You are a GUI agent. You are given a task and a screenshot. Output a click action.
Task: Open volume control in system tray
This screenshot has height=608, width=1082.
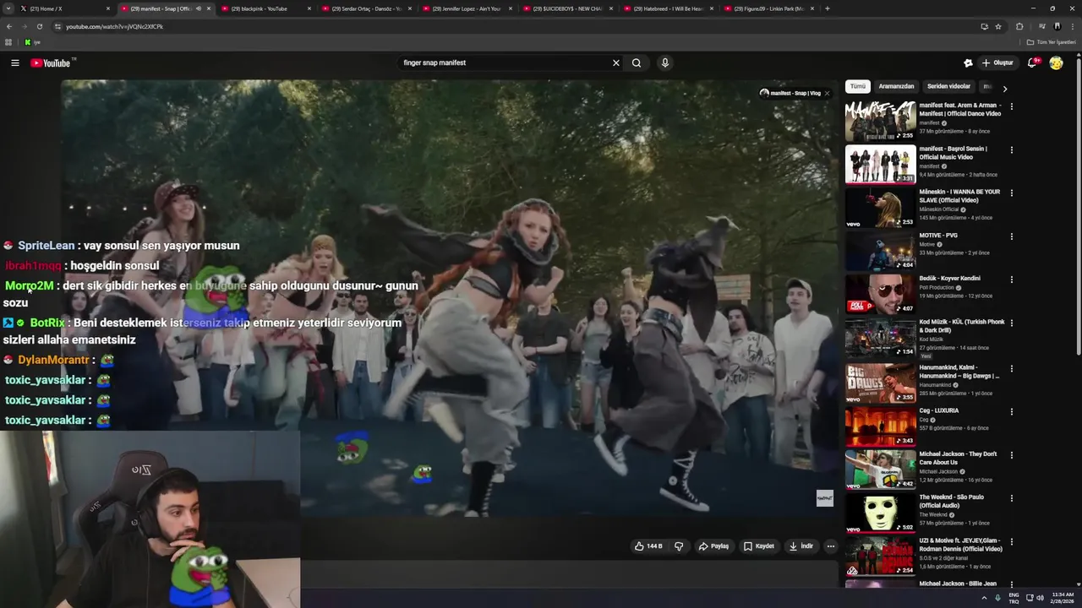pyautogui.click(x=1040, y=598)
